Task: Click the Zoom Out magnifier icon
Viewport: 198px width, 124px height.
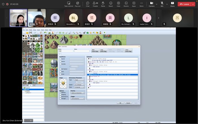Action: pyautogui.click(x=77, y=33)
